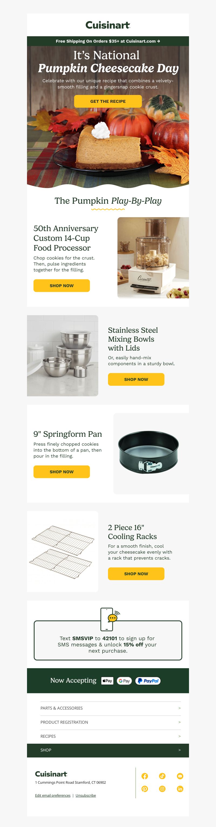The width and height of the screenshot is (216, 827).
Task: Open Edit email preferences link
Action: (x=53, y=795)
